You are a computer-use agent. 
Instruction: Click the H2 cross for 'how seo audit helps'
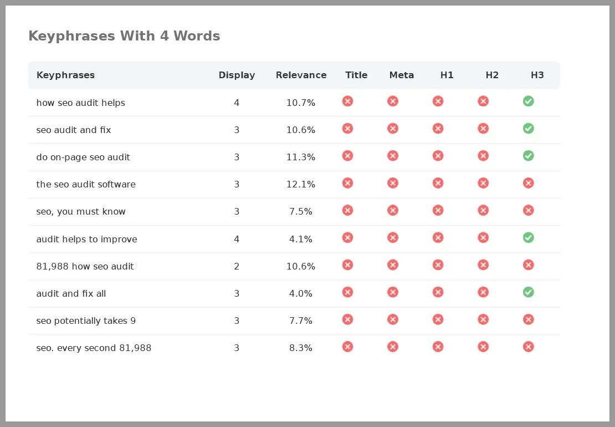[483, 101]
